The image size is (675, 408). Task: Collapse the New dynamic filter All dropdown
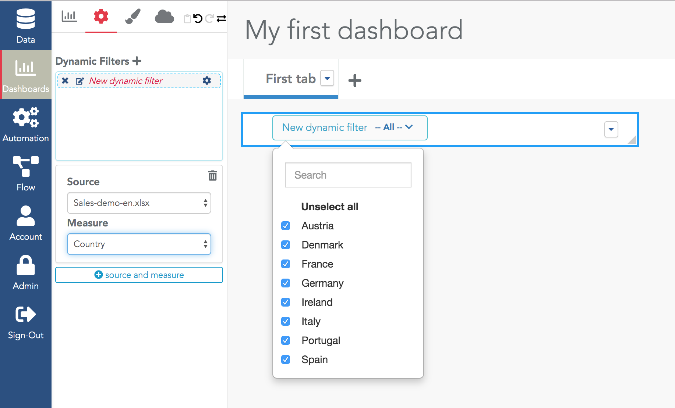click(x=350, y=128)
